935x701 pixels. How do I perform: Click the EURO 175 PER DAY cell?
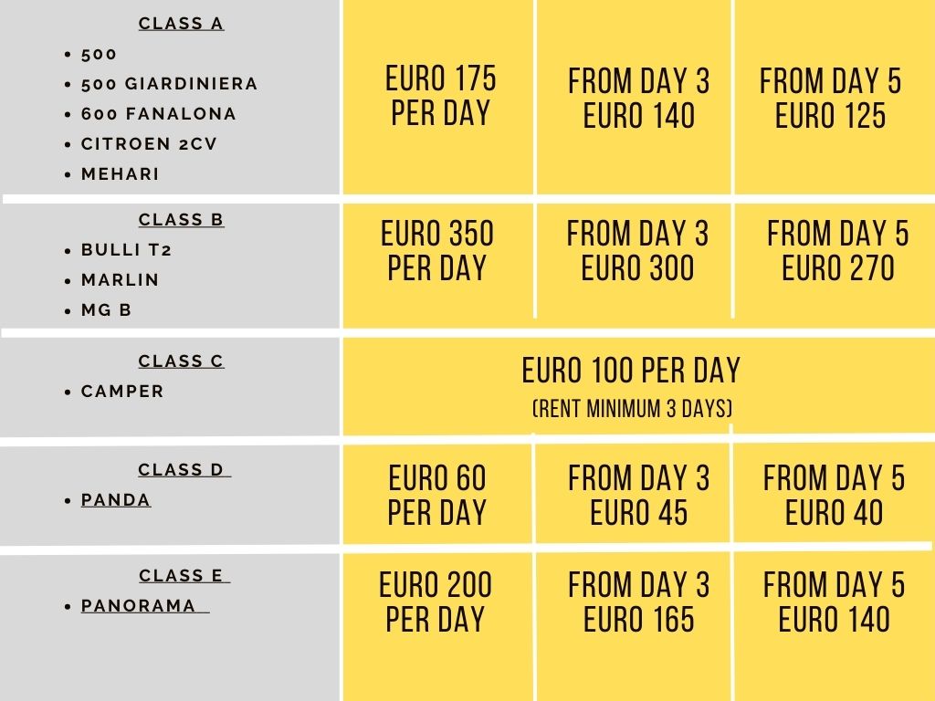point(439,97)
